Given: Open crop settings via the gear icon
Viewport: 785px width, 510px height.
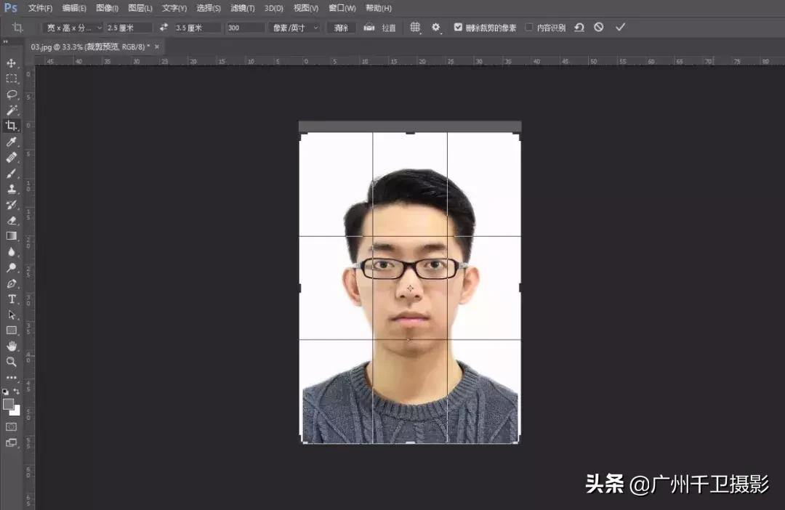Looking at the screenshot, I should (x=435, y=27).
